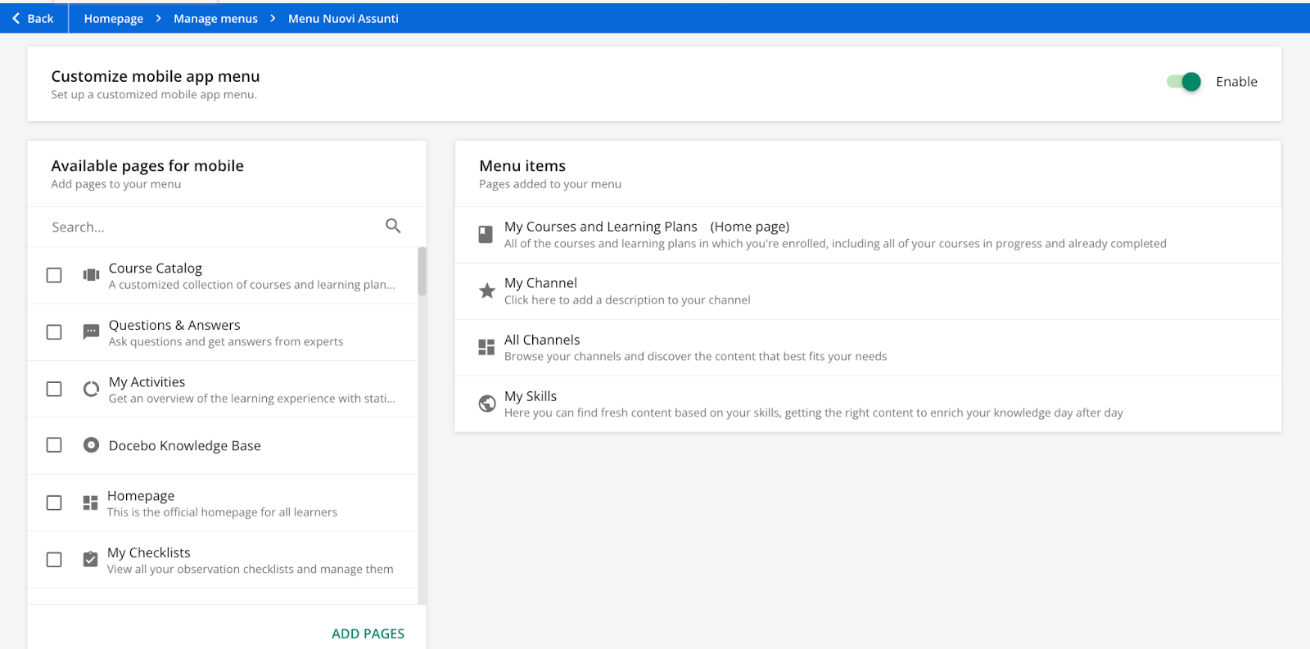Viewport: 1310px width, 649px height.
Task: Select the My Channel menu item title
Action: click(x=540, y=282)
